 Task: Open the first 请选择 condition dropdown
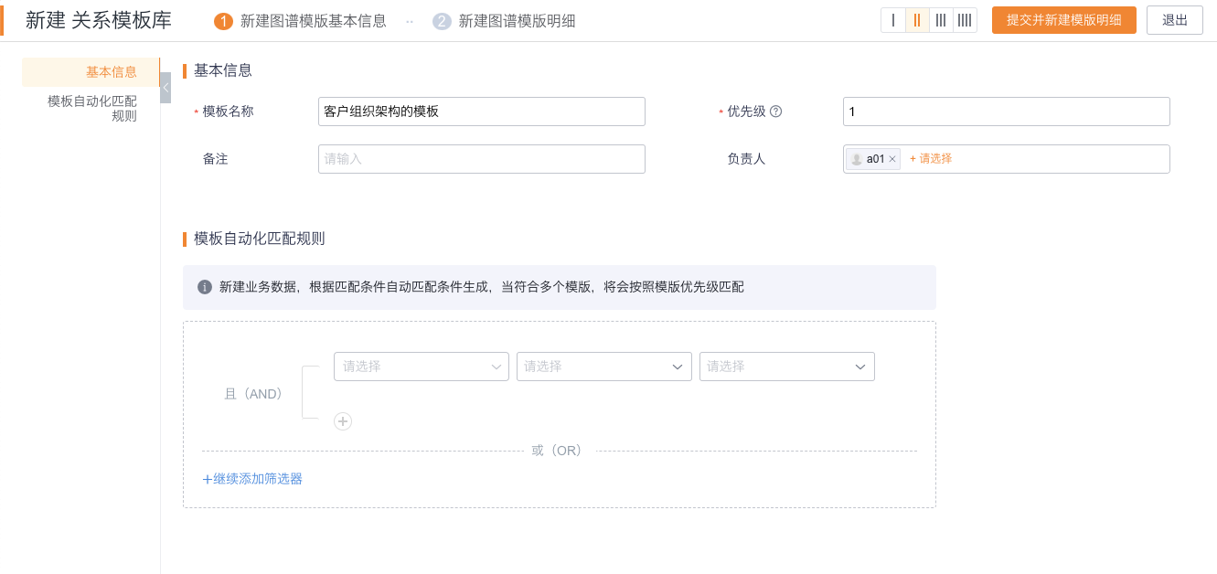pyautogui.click(x=422, y=367)
